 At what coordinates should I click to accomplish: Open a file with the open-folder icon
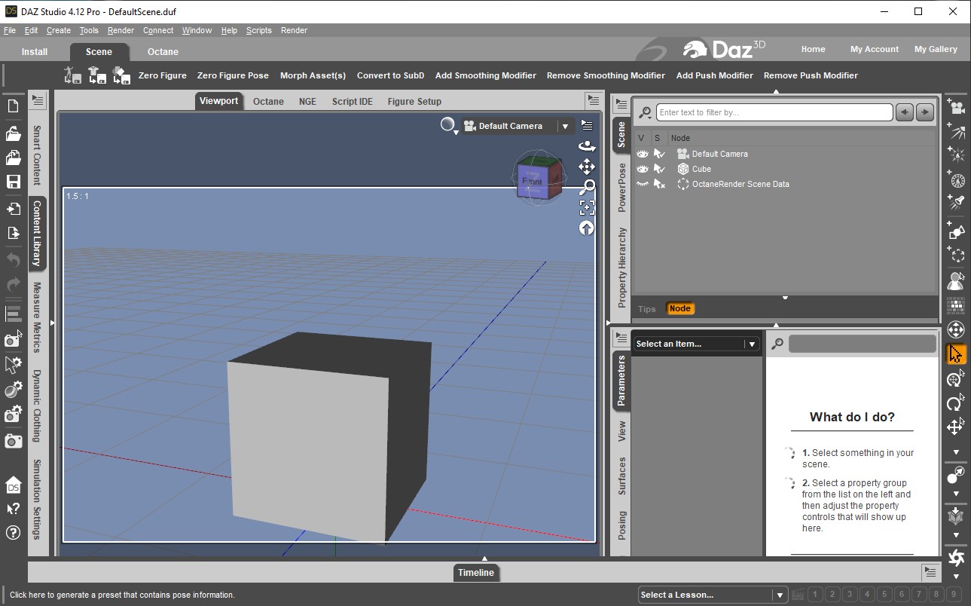(13, 133)
